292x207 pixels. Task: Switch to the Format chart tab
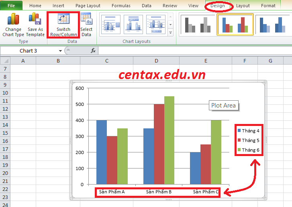268,6
